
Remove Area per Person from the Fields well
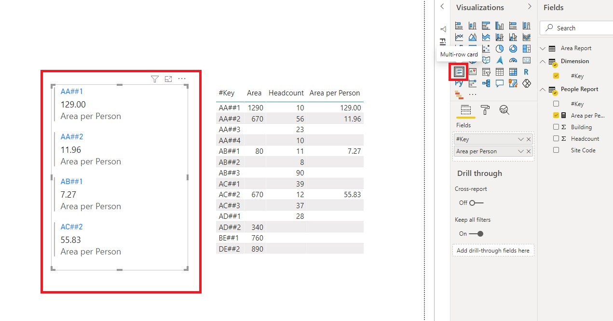point(529,151)
